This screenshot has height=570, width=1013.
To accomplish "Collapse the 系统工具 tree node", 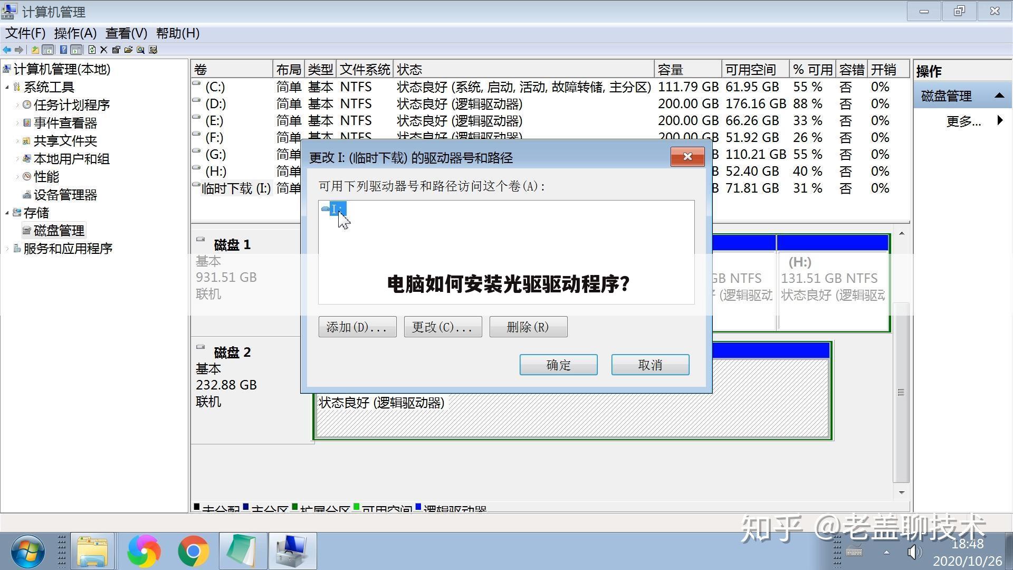I will coord(7,87).
